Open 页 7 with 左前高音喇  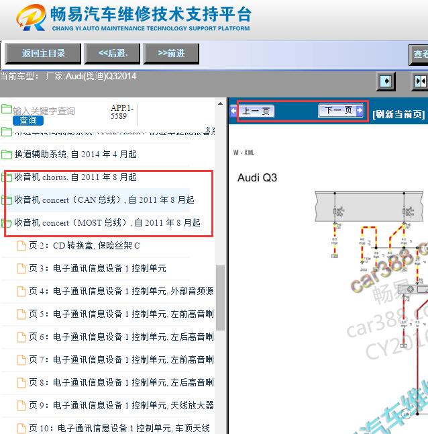[121, 359]
